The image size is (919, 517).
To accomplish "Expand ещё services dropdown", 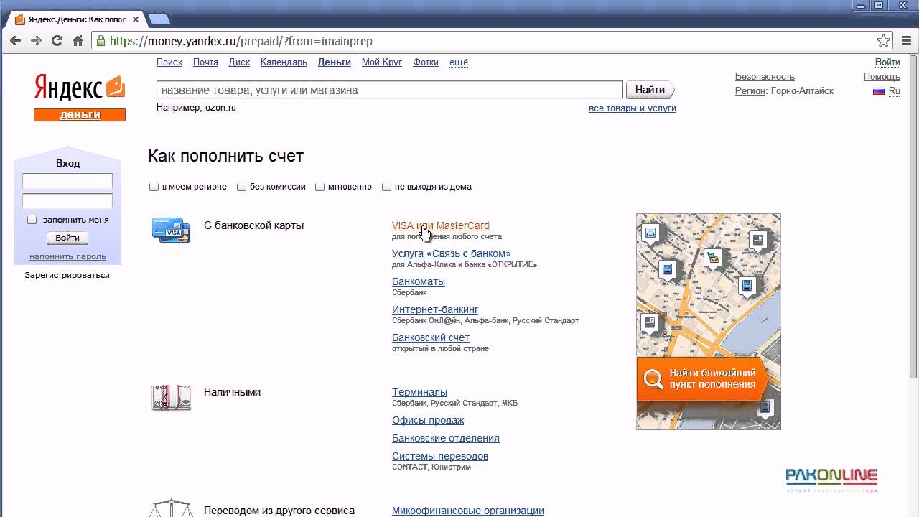I will click(x=459, y=62).
